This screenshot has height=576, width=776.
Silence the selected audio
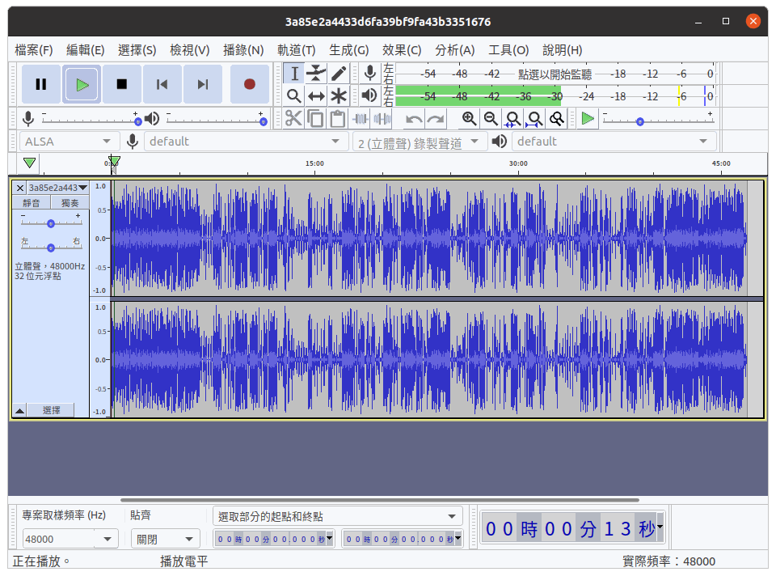(382, 119)
